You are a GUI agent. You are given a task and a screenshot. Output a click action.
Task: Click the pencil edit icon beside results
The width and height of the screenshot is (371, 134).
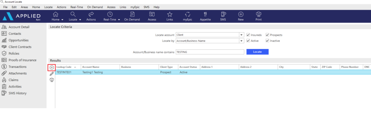click(x=51, y=74)
